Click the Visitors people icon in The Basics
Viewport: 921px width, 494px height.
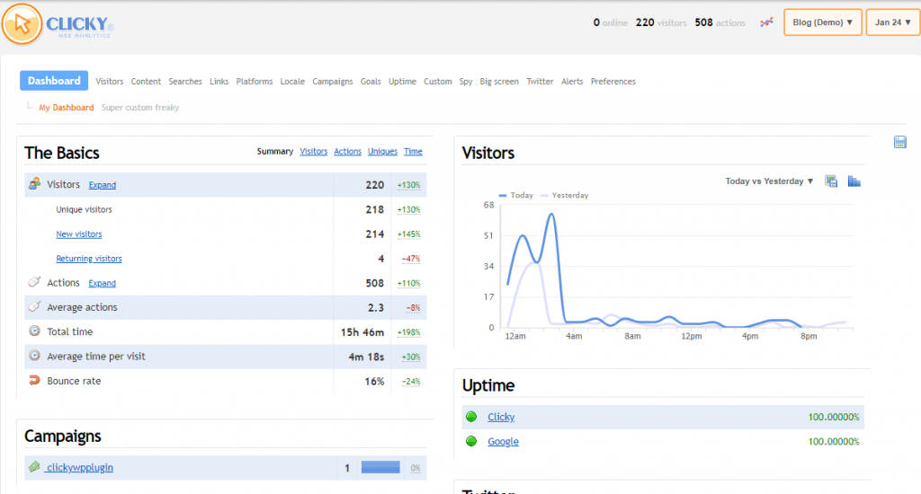(x=35, y=183)
